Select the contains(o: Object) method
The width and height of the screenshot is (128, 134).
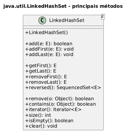point(61,104)
